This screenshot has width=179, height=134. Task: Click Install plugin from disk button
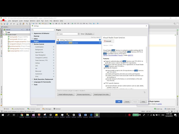coord(102,94)
